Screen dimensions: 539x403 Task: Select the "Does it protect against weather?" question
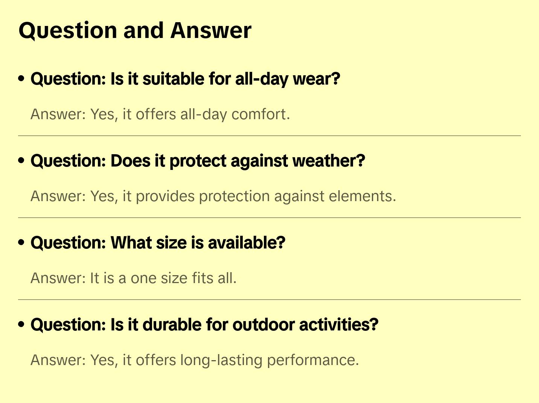[x=198, y=161]
